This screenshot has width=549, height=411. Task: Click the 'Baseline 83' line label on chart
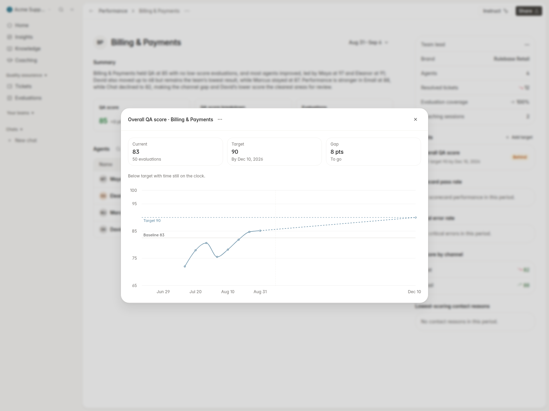coord(154,235)
